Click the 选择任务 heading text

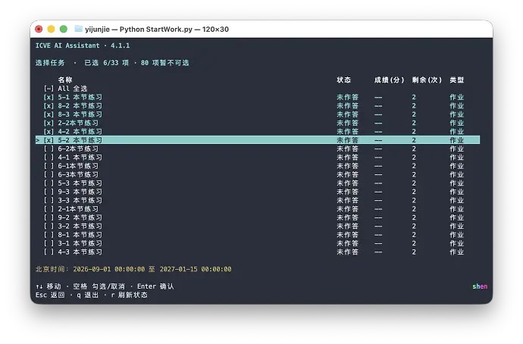click(x=50, y=63)
